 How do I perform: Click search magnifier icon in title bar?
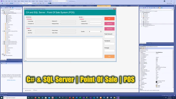tap(66, 1)
